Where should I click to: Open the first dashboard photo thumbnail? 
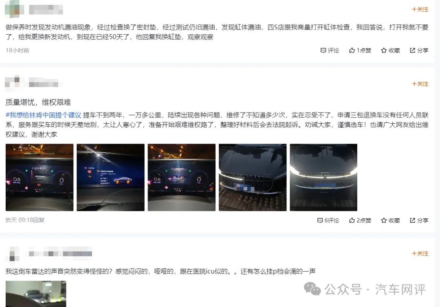click(40, 177)
